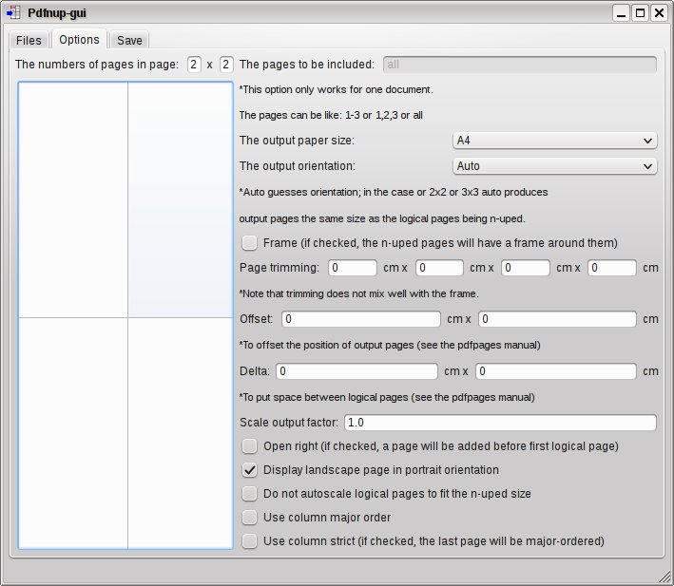Uncheck Display landscape page in portrait orientation
The width and height of the screenshot is (674, 586).
pyautogui.click(x=249, y=470)
